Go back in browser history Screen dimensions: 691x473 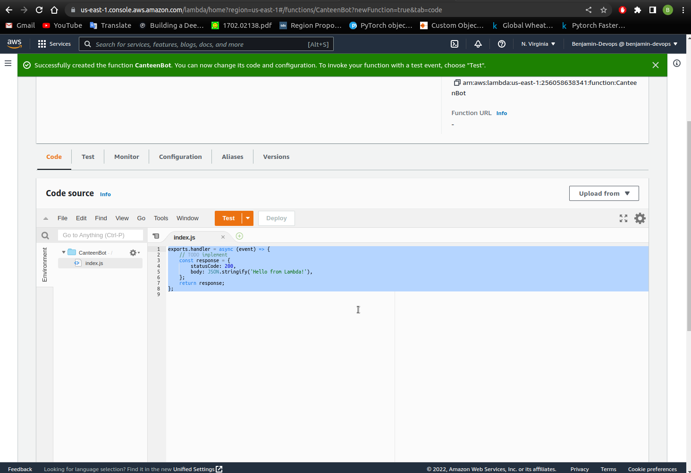(x=9, y=10)
